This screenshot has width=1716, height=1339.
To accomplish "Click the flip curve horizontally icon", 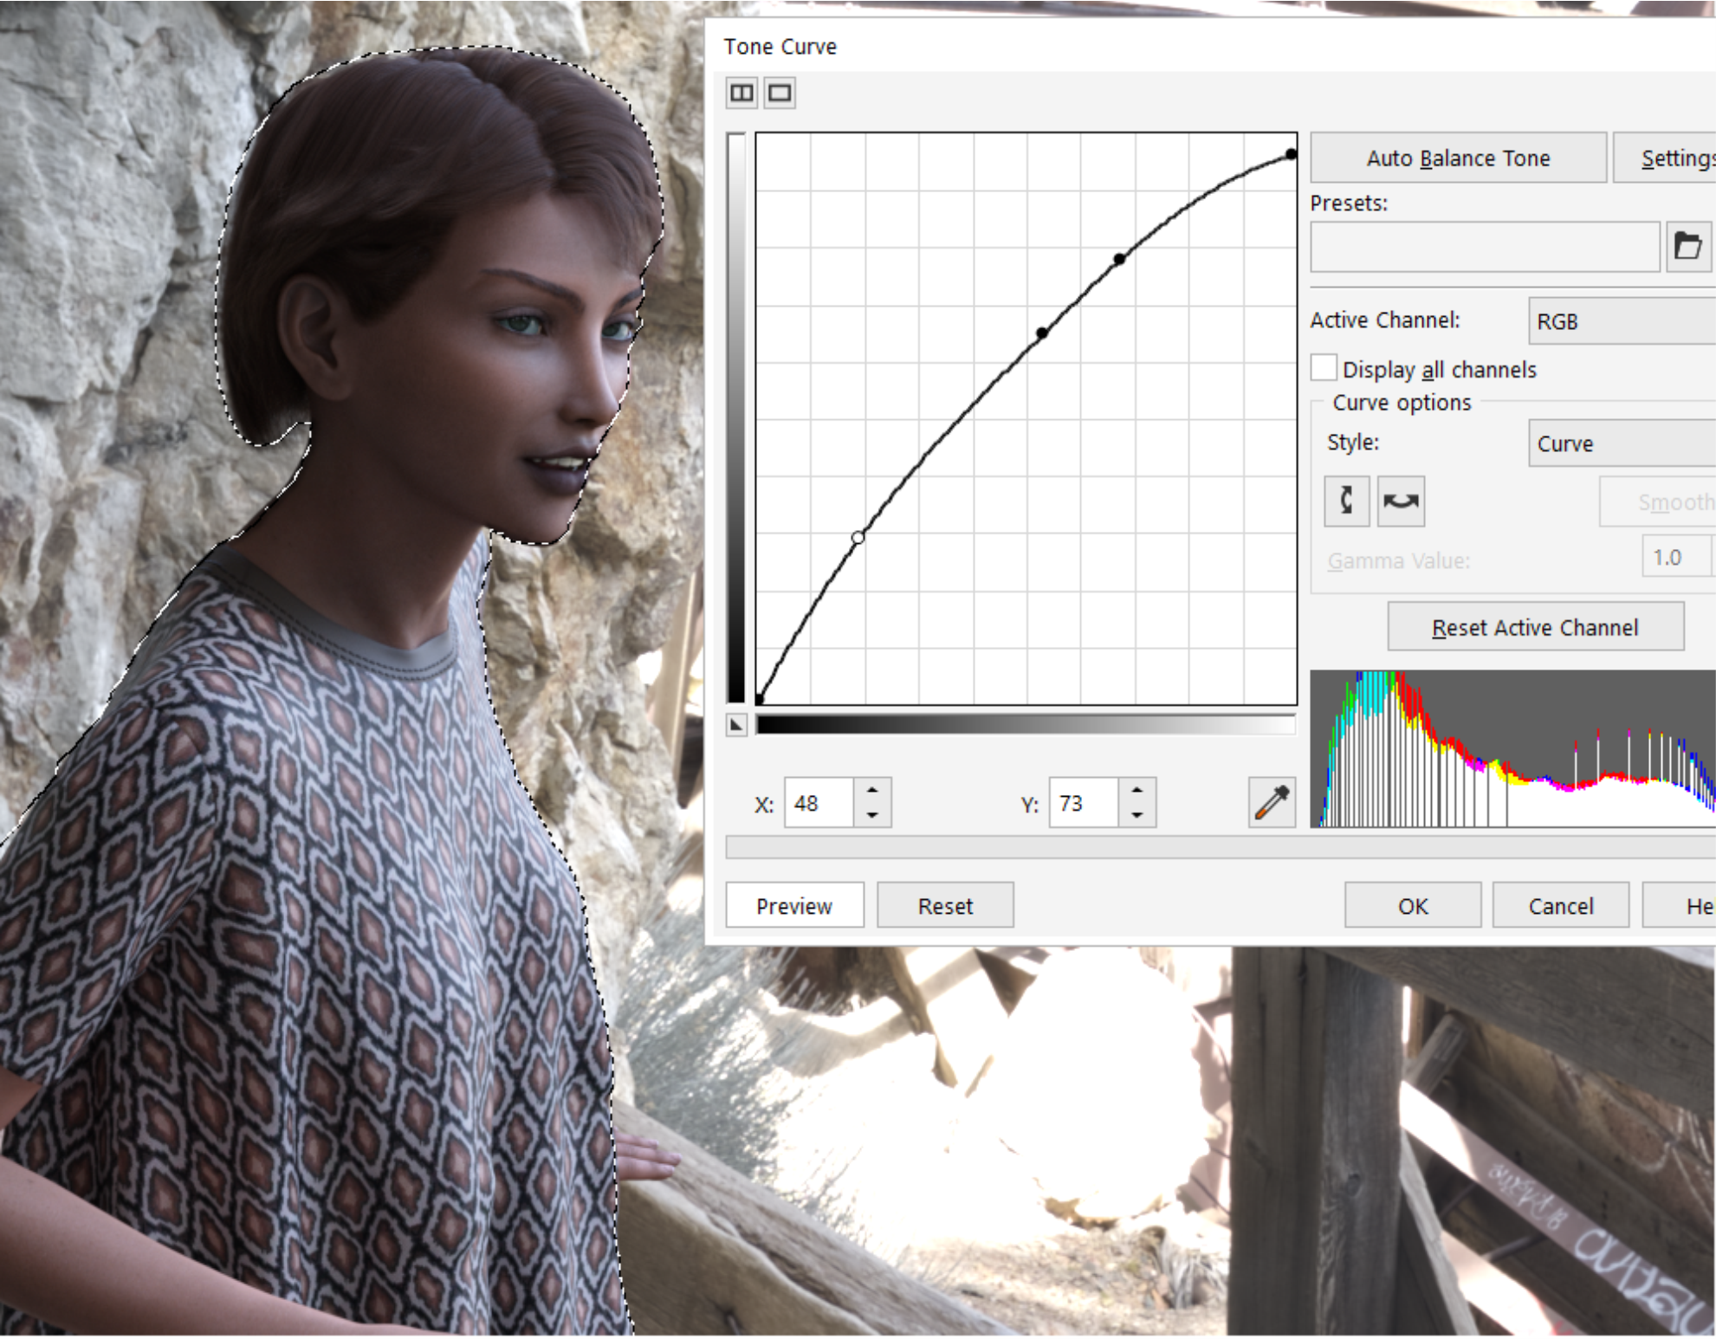I will point(1400,501).
